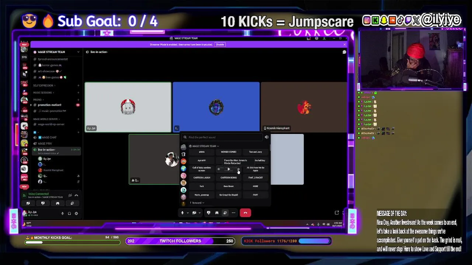Open microphone options dropdown arrow in call bar
Image resolution: width=472 pixels, height=265 pixels.
click(187, 213)
